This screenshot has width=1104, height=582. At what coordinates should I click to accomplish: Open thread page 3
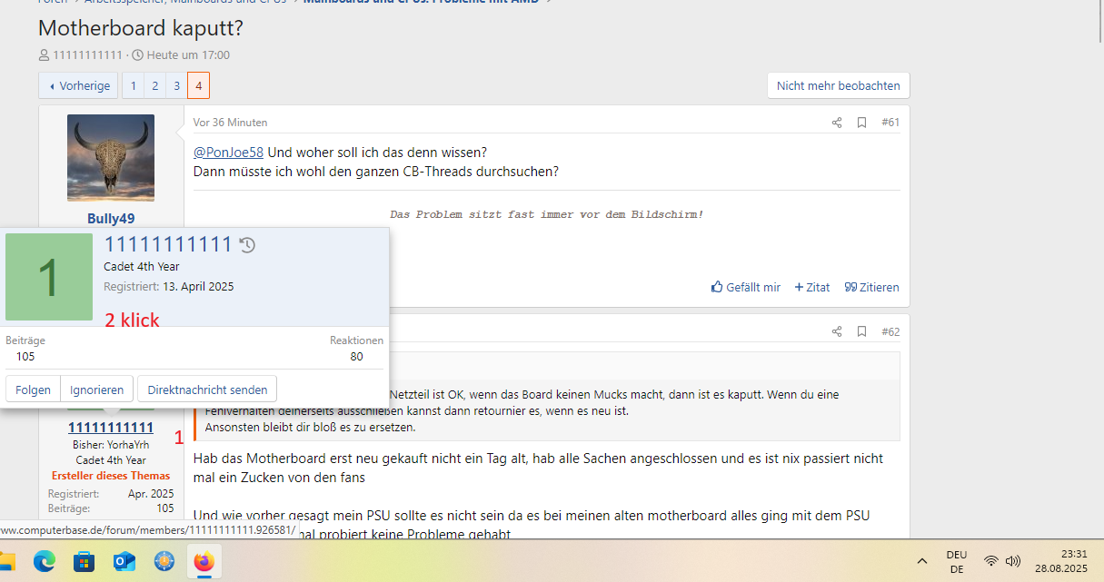177,85
